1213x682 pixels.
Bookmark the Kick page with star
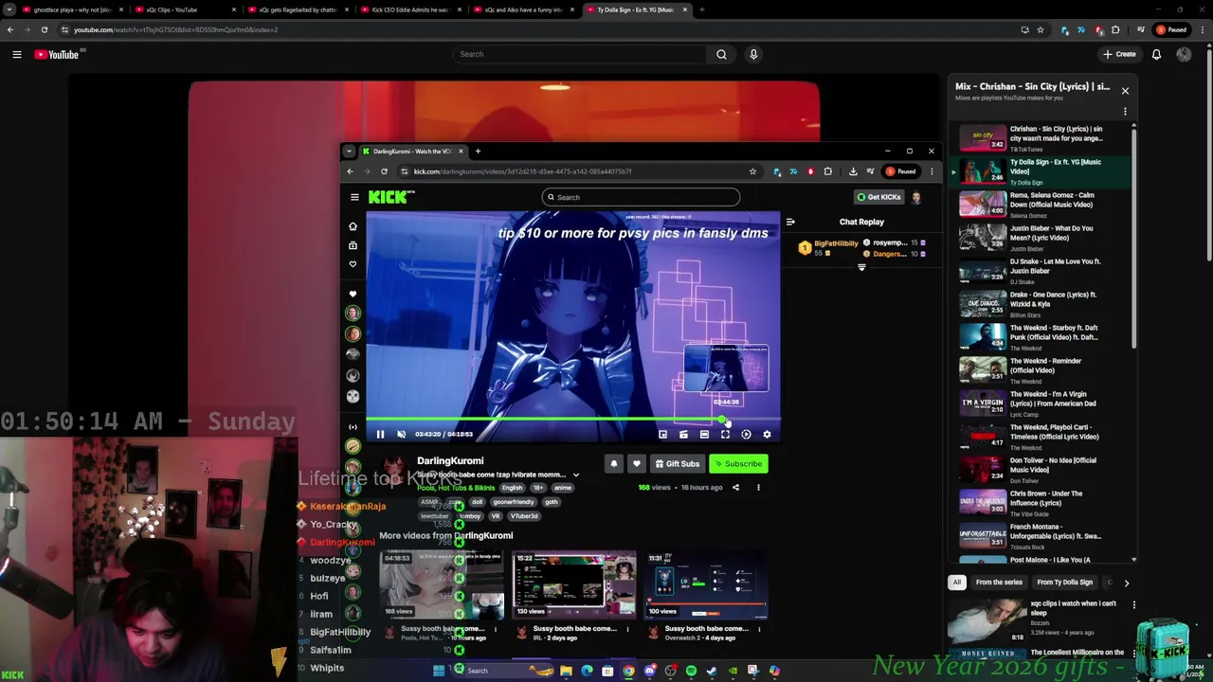[752, 171]
